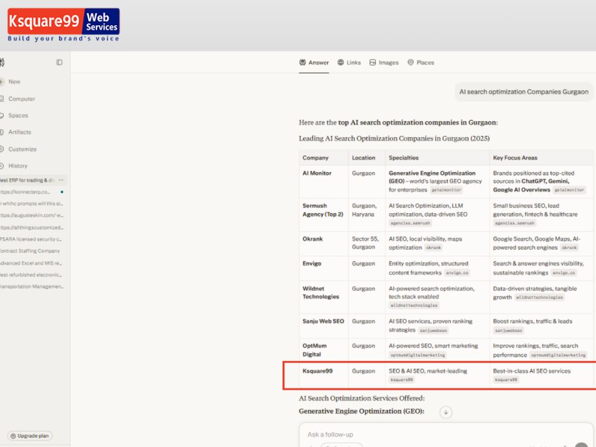This screenshot has height=447, width=596.
Task: Click the query bubble 'AI search optimization Companies Gurgaon'
Action: 524,92
